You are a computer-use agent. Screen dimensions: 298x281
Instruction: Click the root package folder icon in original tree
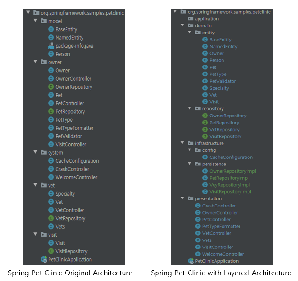pyautogui.click(x=36, y=13)
